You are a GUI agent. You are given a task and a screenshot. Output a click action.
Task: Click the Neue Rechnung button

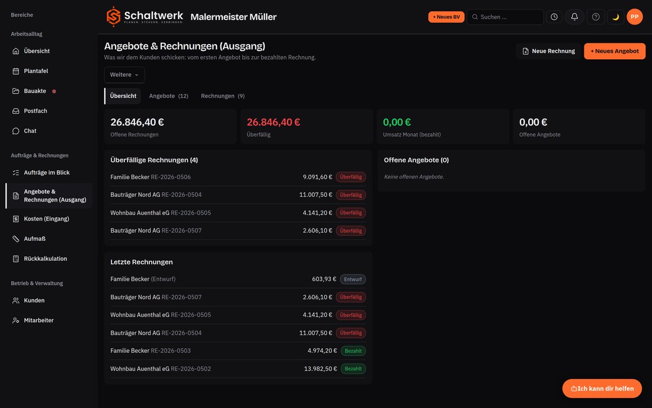(548, 51)
